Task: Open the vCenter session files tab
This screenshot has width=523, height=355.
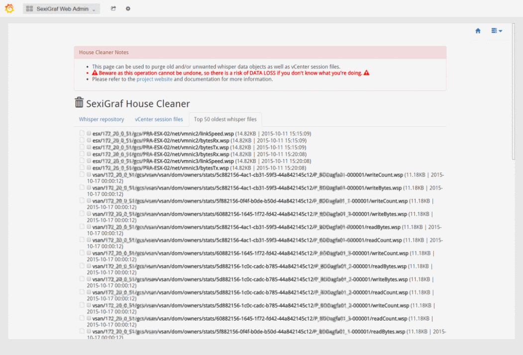Action: (x=159, y=119)
